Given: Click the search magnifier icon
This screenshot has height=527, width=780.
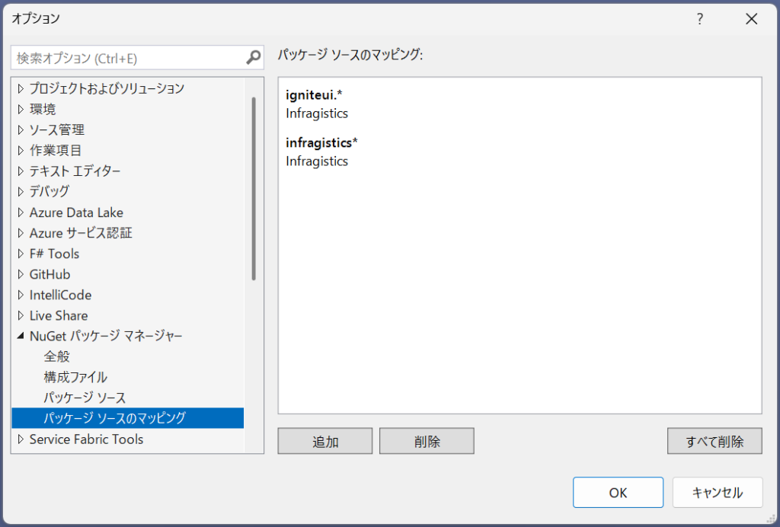Looking at the screenshot, I should click(254, 58).
